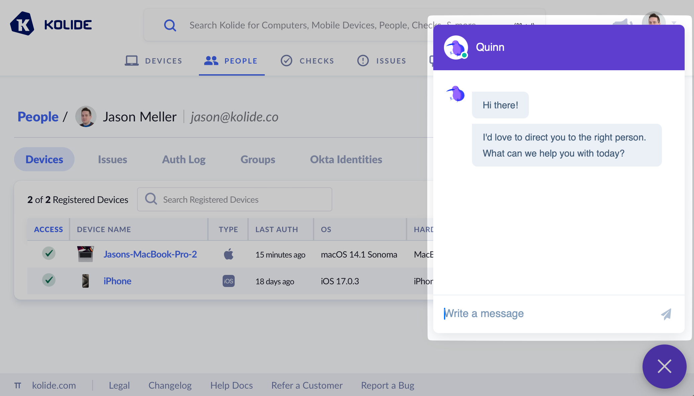Click the 'What can we help' message bubble
This screenshot has height=396, width=694.
[x=567, y=145]
